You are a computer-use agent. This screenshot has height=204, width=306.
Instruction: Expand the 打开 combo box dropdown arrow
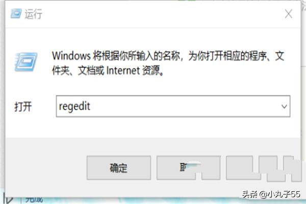(x=284, y=107)
